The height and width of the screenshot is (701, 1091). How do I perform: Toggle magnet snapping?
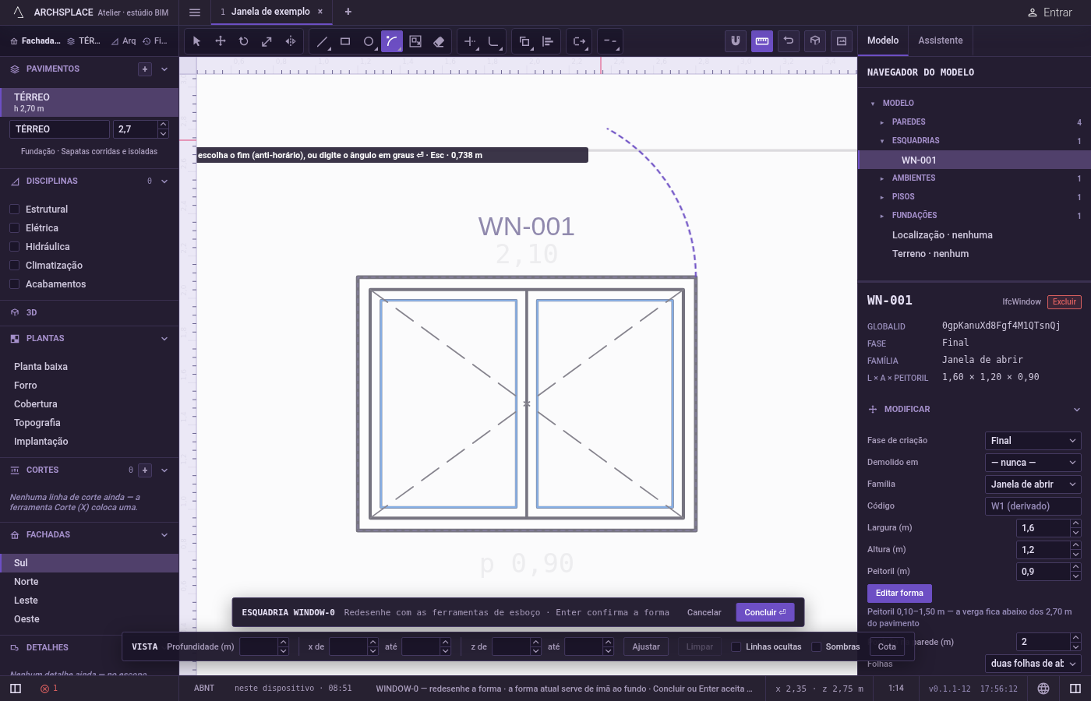tap(735, 41)
